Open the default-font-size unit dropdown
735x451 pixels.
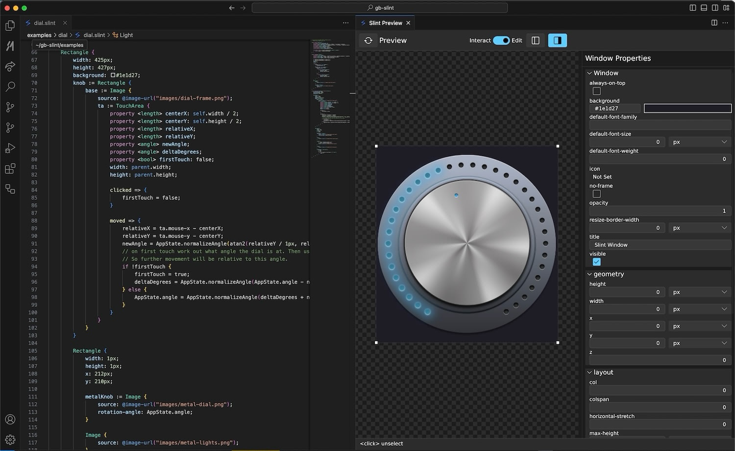699,142
